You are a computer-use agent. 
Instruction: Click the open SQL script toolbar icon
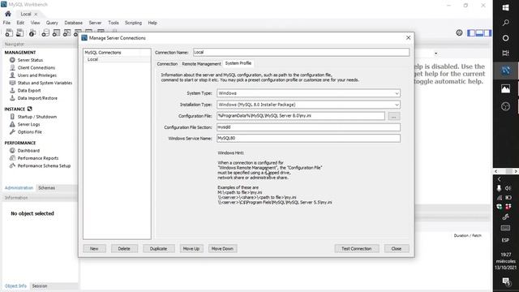tap(19, 32)
